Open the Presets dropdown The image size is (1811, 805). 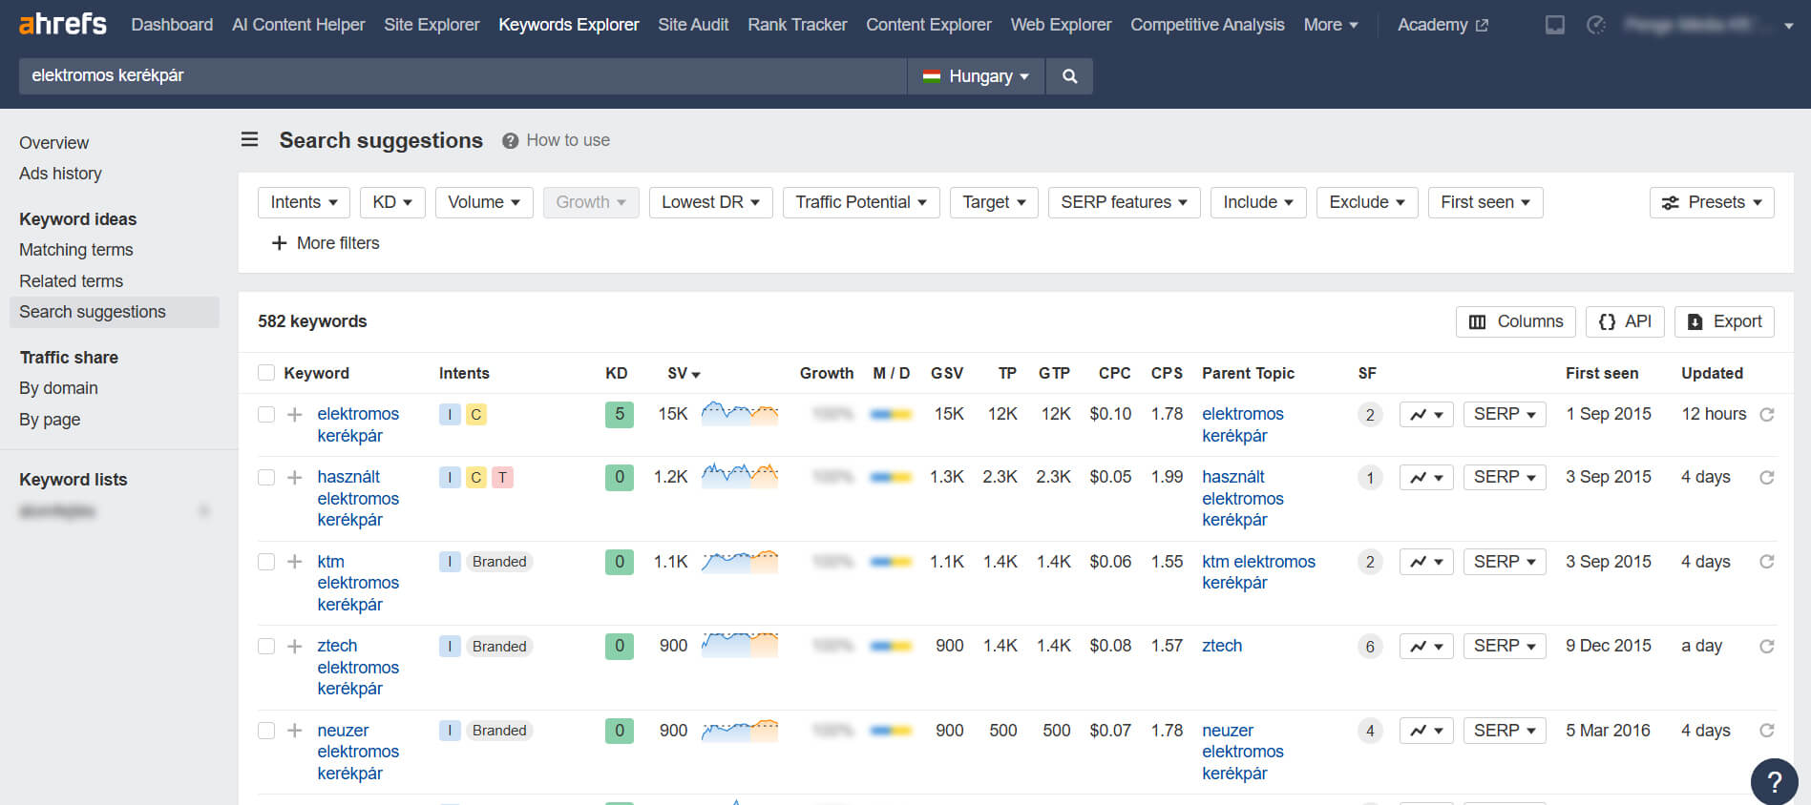[1712, 202]
